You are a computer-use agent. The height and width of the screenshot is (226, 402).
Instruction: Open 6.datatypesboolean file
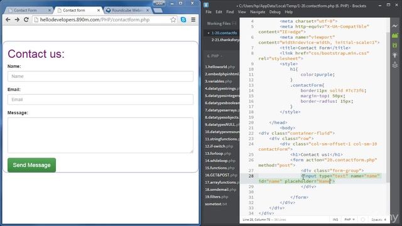[222, 103]
